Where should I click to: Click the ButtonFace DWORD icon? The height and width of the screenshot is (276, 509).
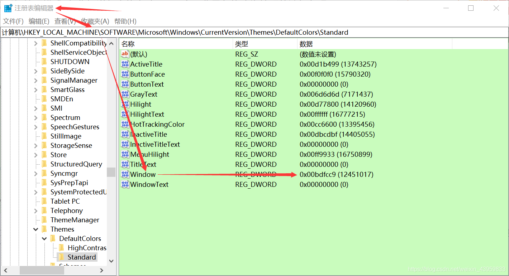coord(125,74)
